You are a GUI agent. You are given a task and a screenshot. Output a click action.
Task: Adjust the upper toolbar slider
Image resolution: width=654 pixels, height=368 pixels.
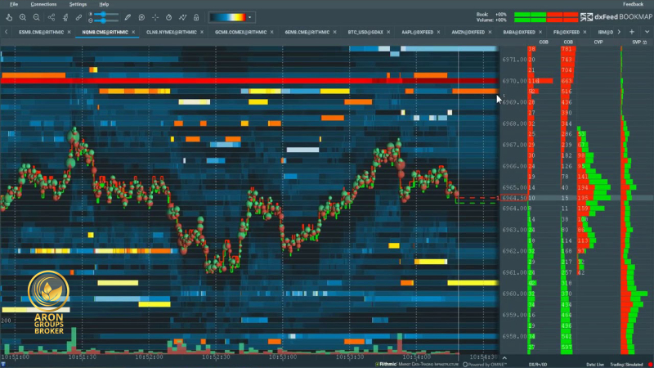click(106, 14)
